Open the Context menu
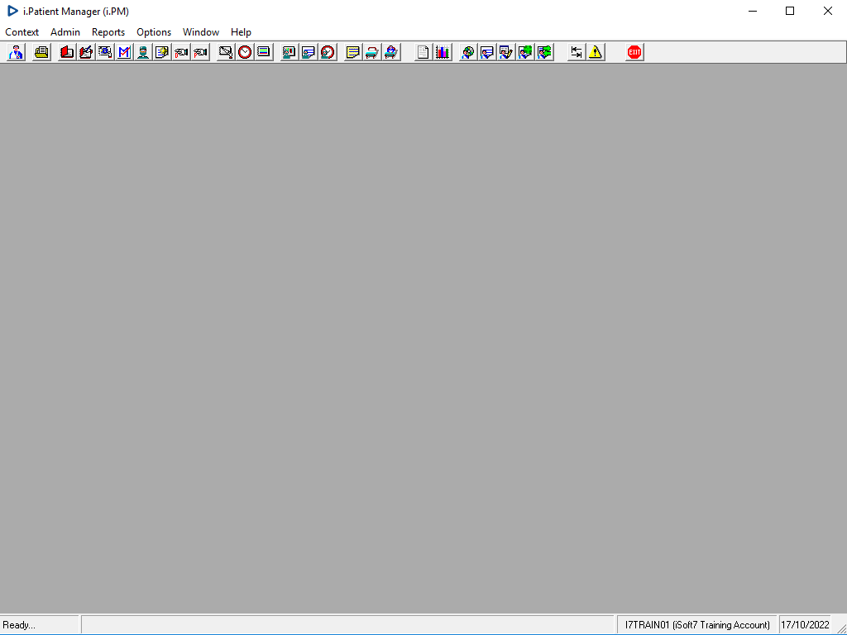This screenshot has width=847, height=635. pyautogui.click(x=22, y=32)
